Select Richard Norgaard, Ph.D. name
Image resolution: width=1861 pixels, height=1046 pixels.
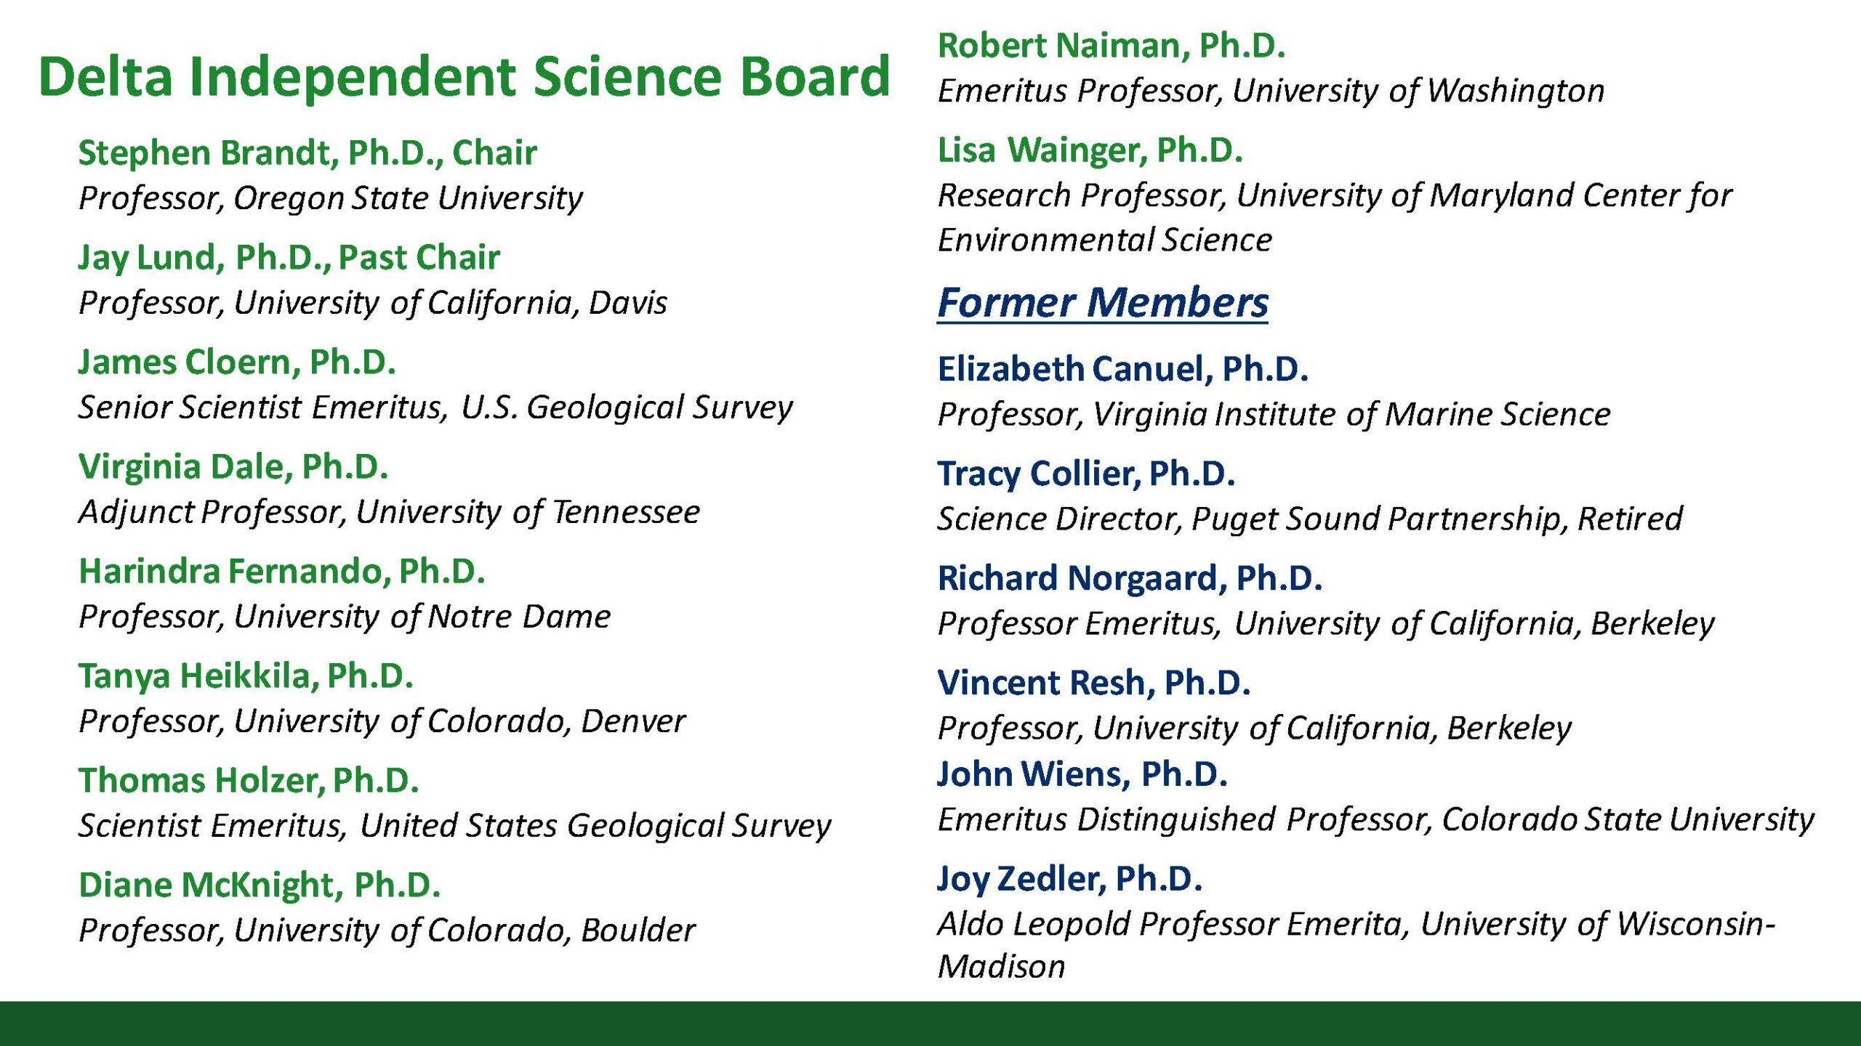1130,579
